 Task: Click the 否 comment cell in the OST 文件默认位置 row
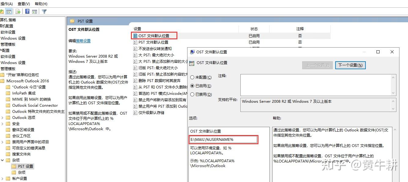(300, 36)
